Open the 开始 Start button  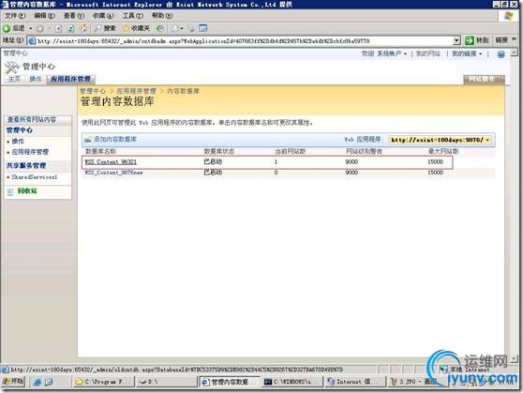coord(13,382)
